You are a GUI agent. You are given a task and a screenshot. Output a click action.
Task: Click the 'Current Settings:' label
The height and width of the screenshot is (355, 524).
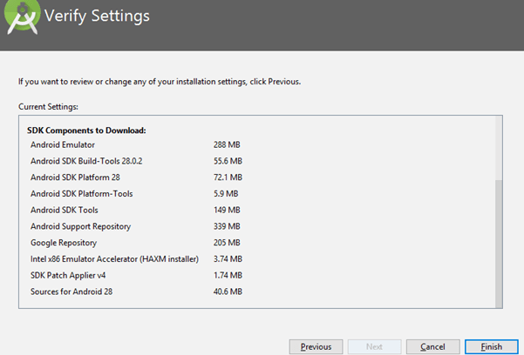pos(48,107)
